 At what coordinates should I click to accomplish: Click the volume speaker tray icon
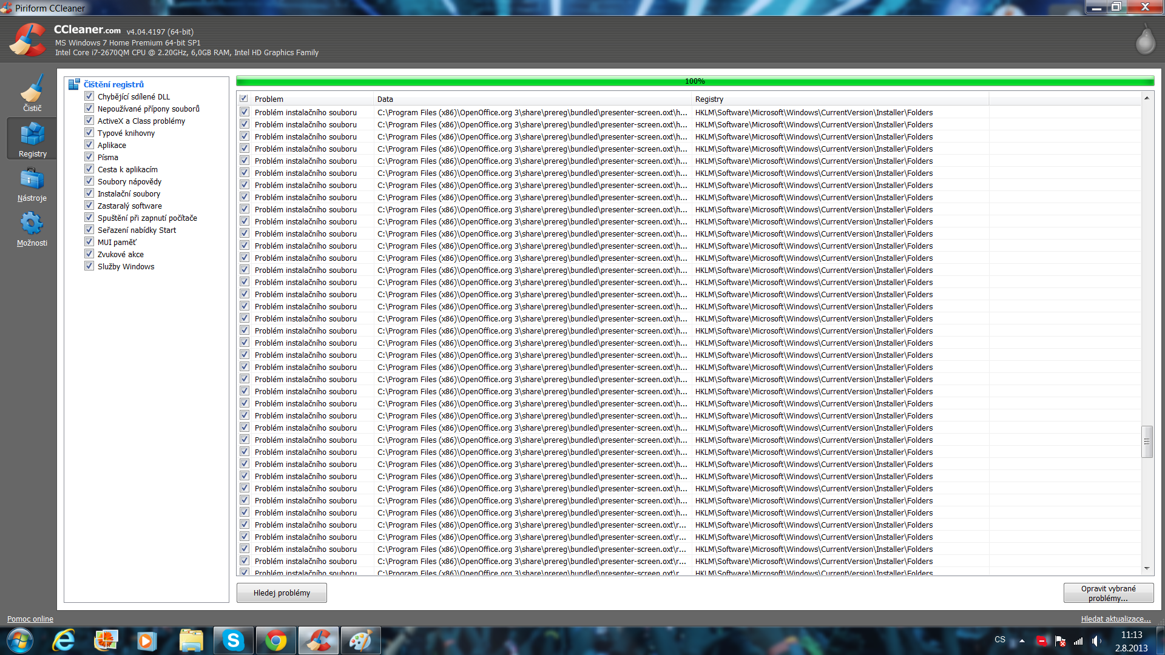[x=1096, y=640]
